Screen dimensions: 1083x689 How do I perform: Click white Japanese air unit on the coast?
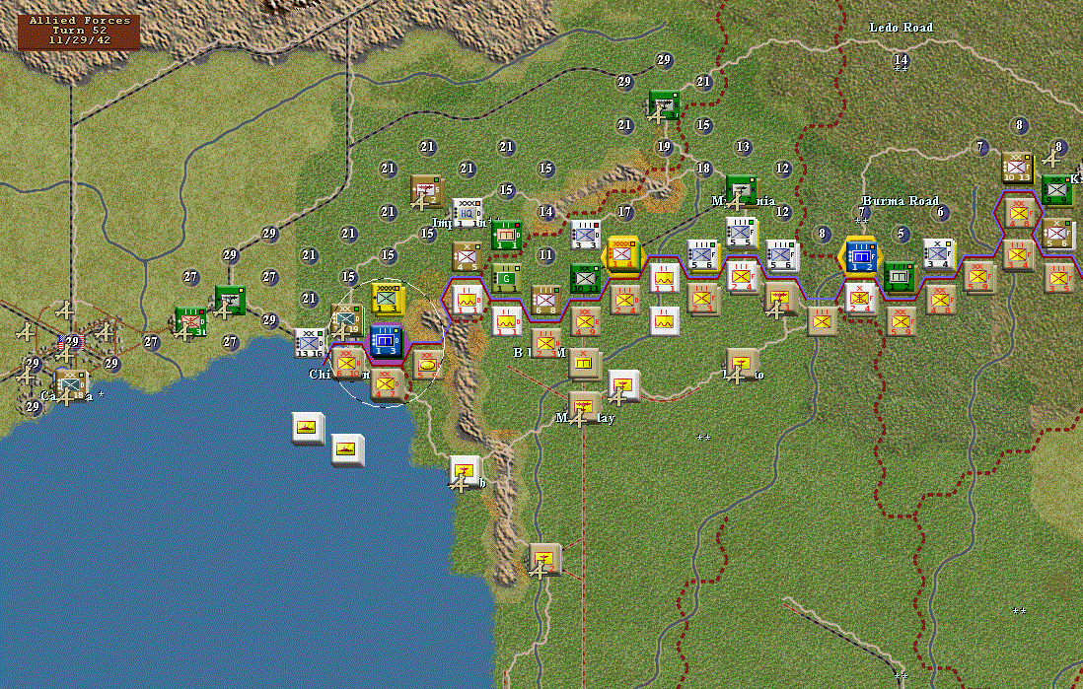465,471
